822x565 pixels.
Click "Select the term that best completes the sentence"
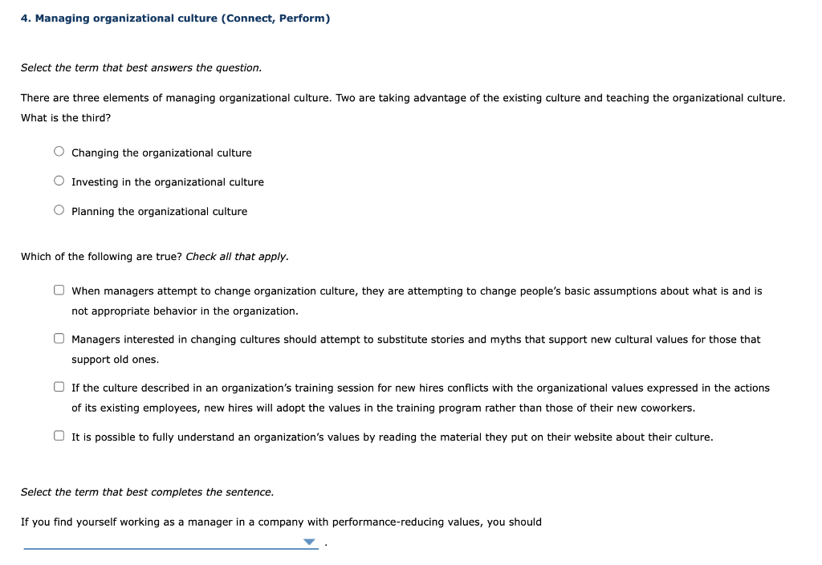(x=147, y=491)
